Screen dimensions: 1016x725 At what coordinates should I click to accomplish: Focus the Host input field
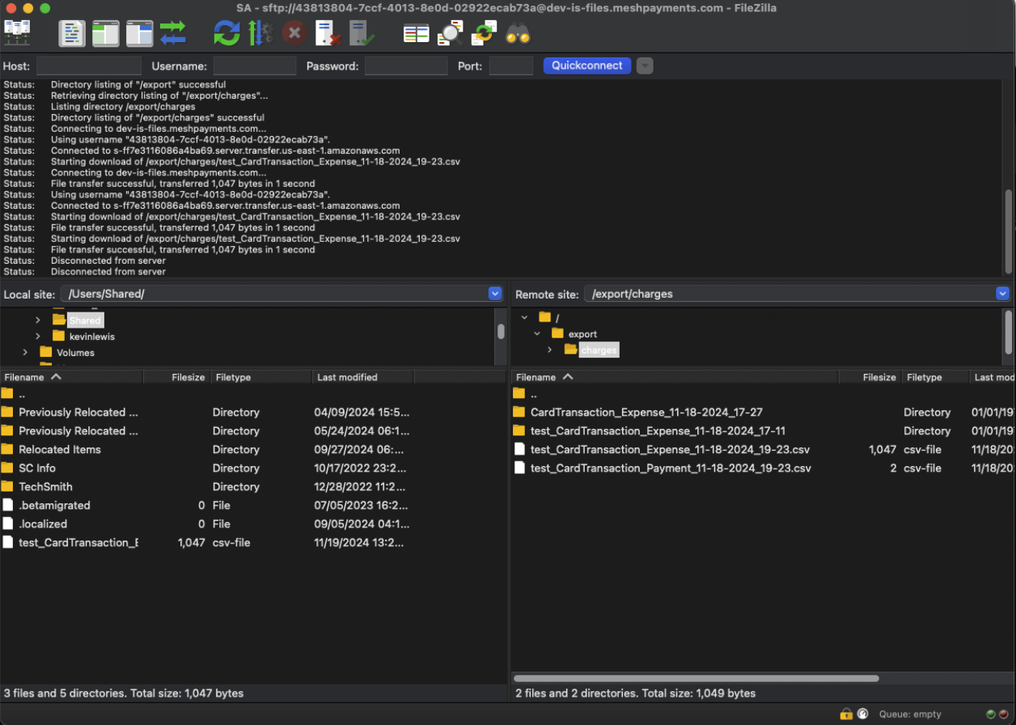click(89, 66)
